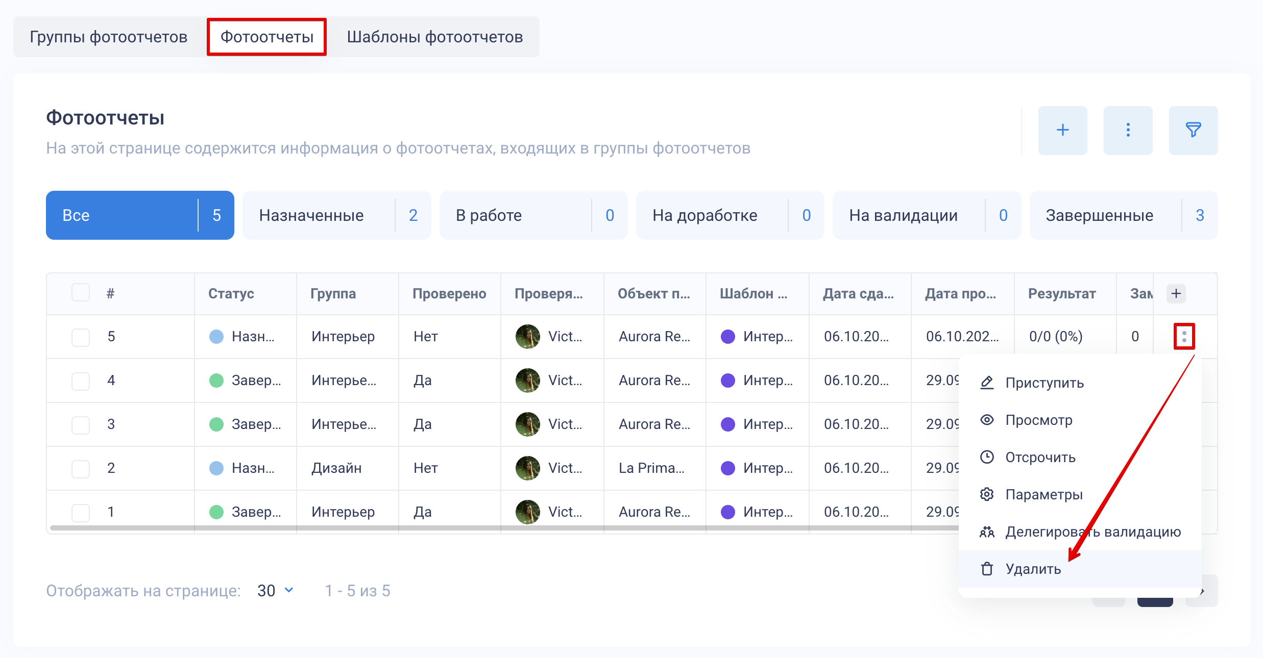Click the row 5 three-dots actions icon

[1183, 336]
